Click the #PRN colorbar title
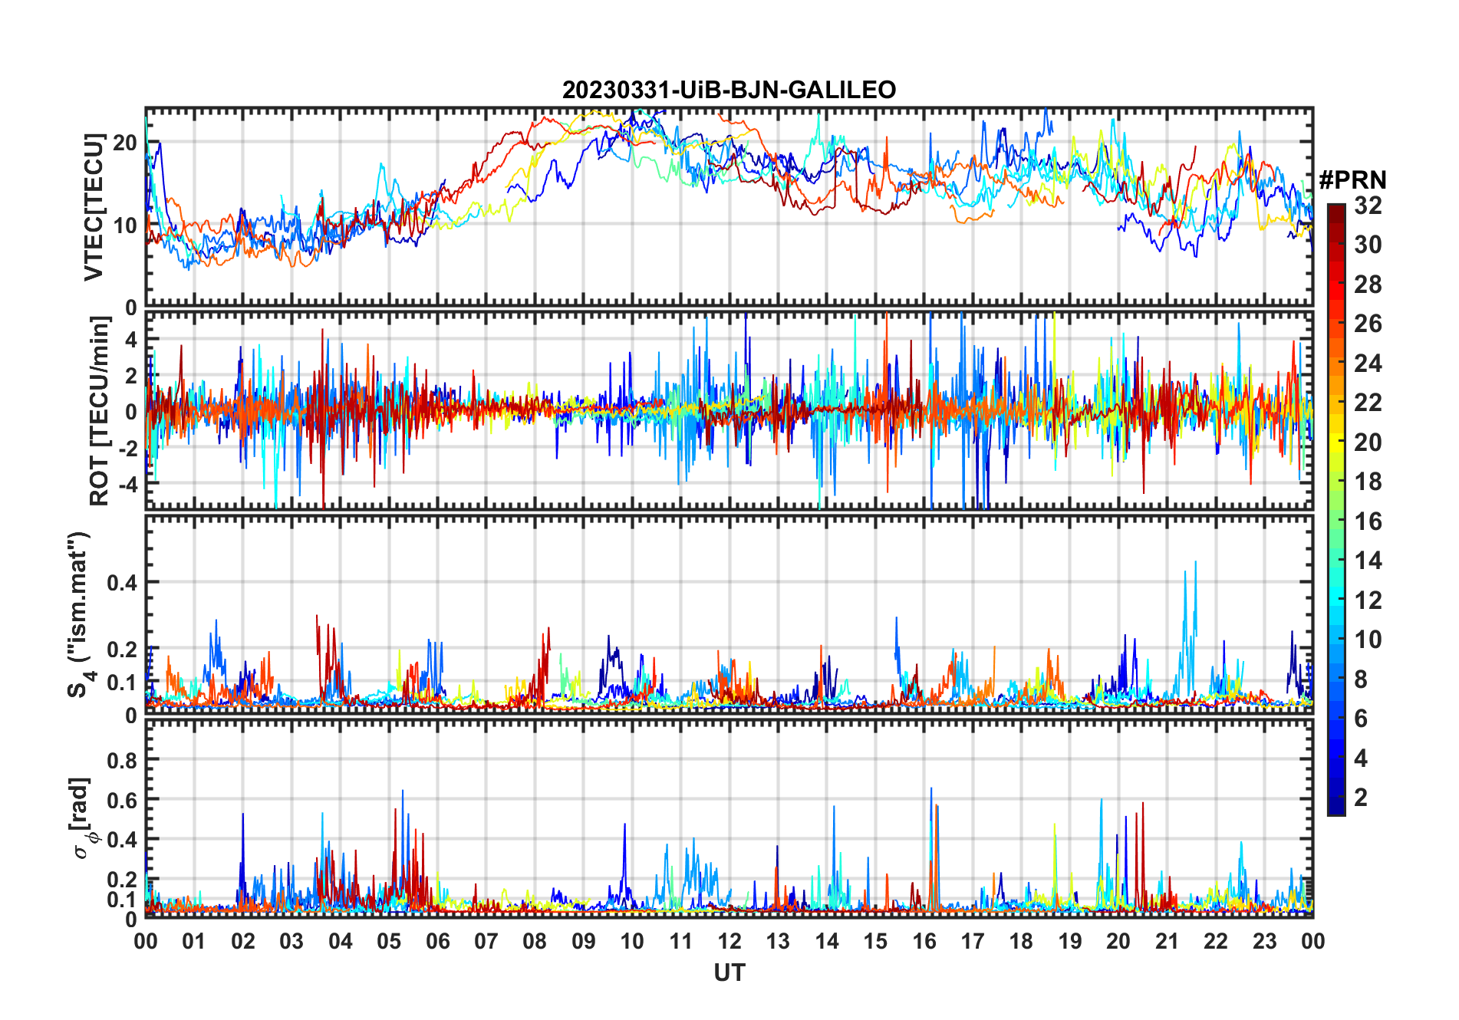Image resolution: width=1459 pixels, height=1020 pixels. [x=1353, y=179]
